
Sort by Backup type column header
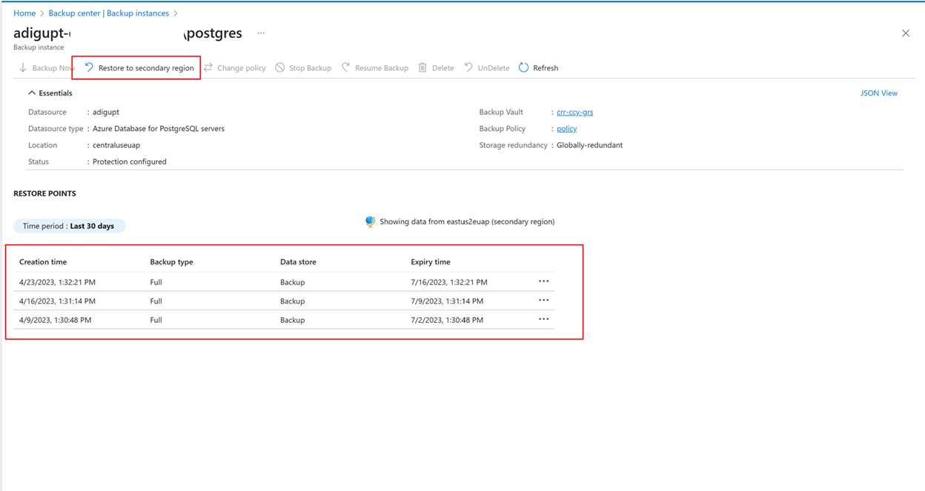(x=171, y=262)
